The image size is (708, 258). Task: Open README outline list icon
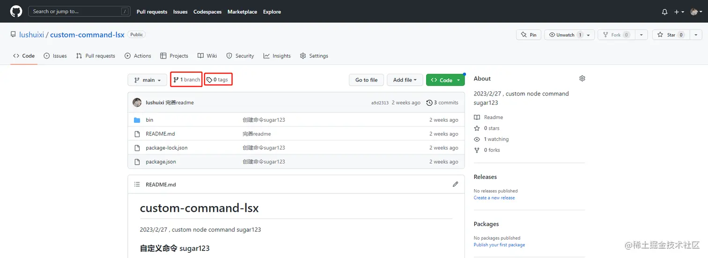(x=137, y=184)
